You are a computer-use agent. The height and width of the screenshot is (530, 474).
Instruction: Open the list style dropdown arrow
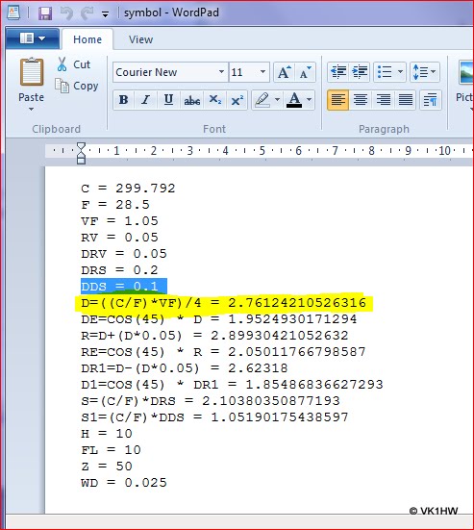coord(400,72)
